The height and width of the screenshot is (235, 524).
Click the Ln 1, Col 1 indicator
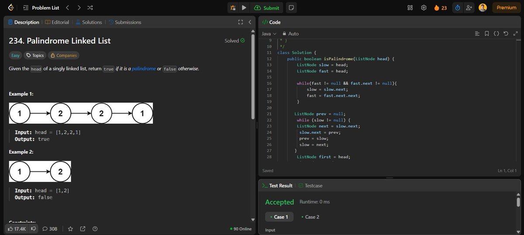click(507, 171)
